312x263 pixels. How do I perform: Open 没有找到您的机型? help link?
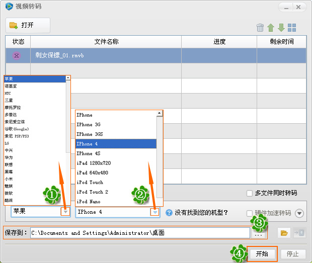click(201, 213)
